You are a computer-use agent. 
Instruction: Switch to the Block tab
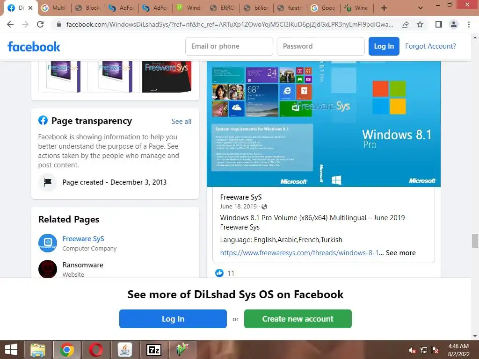(x=88, y=8)
